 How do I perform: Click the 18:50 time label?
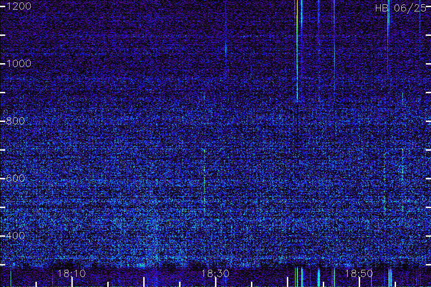pos(359,274)
